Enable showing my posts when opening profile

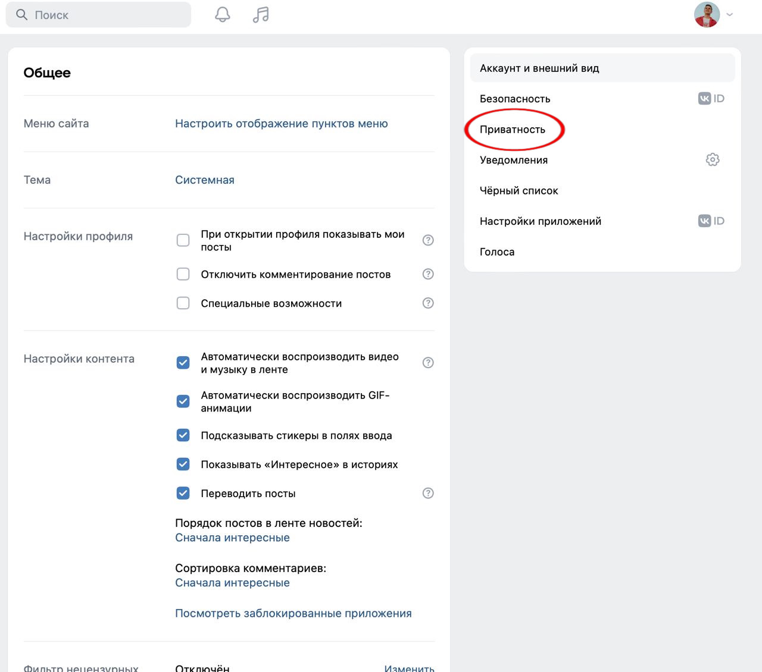click(183, 240)
